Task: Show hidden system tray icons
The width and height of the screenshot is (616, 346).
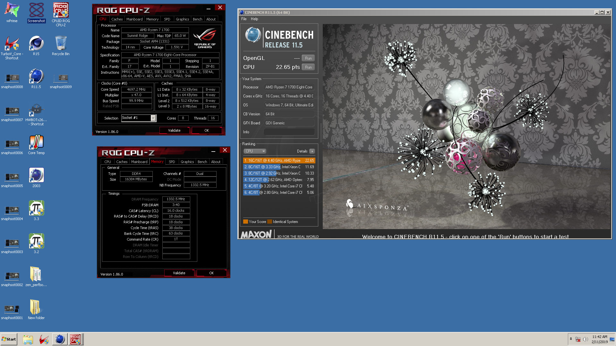Action: pyautogui.click(x=571, y=339)
